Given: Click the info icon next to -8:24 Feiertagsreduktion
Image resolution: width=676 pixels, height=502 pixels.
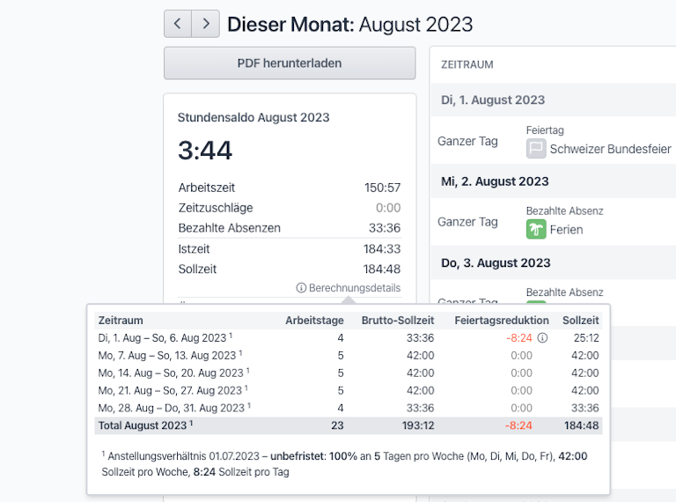Looking at the screenshot, I should pos(543,337).
